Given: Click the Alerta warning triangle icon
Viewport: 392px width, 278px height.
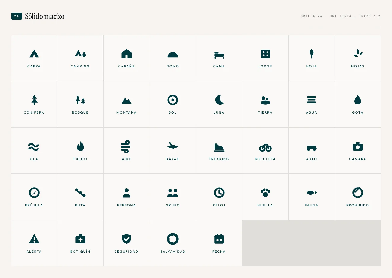Looking at the screenshot, I should point(34,239).
